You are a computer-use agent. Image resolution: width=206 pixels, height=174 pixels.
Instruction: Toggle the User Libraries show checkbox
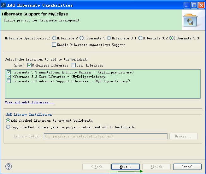pyautogui.click(x=74, y=65)
